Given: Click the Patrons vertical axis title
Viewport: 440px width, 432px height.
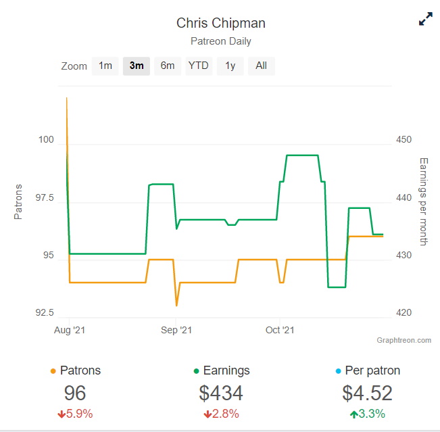Looking at the screenshot, I should (18, 201).
